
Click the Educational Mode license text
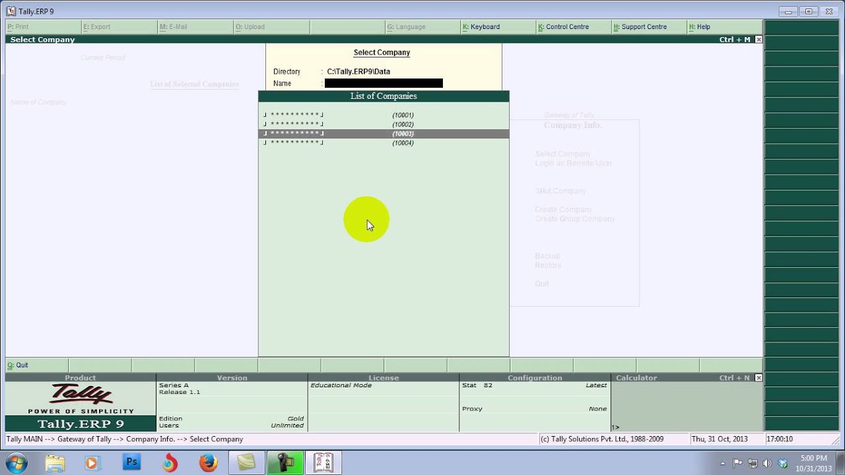pos(341,385)
